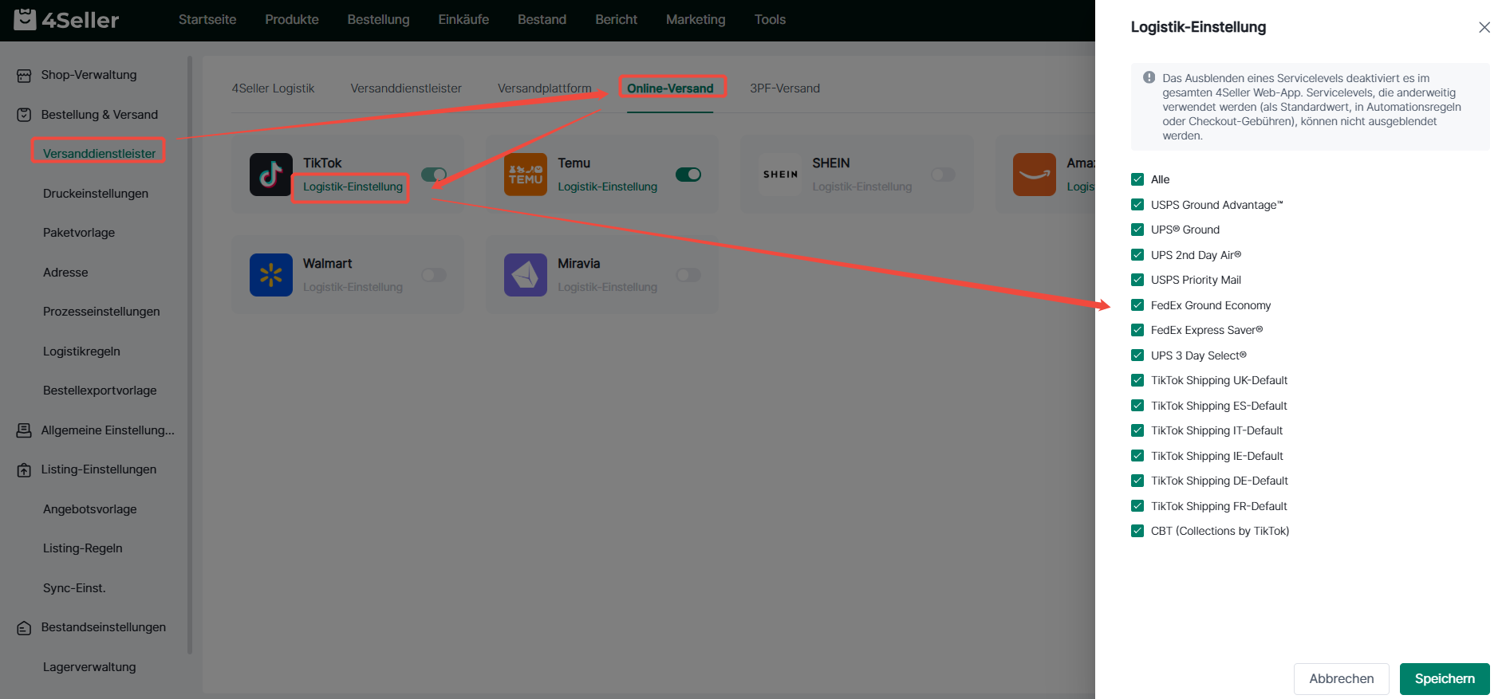Uncheck USPS Priority Mail checkbox
The image size is (1506, 699).
click(1137, 280)
